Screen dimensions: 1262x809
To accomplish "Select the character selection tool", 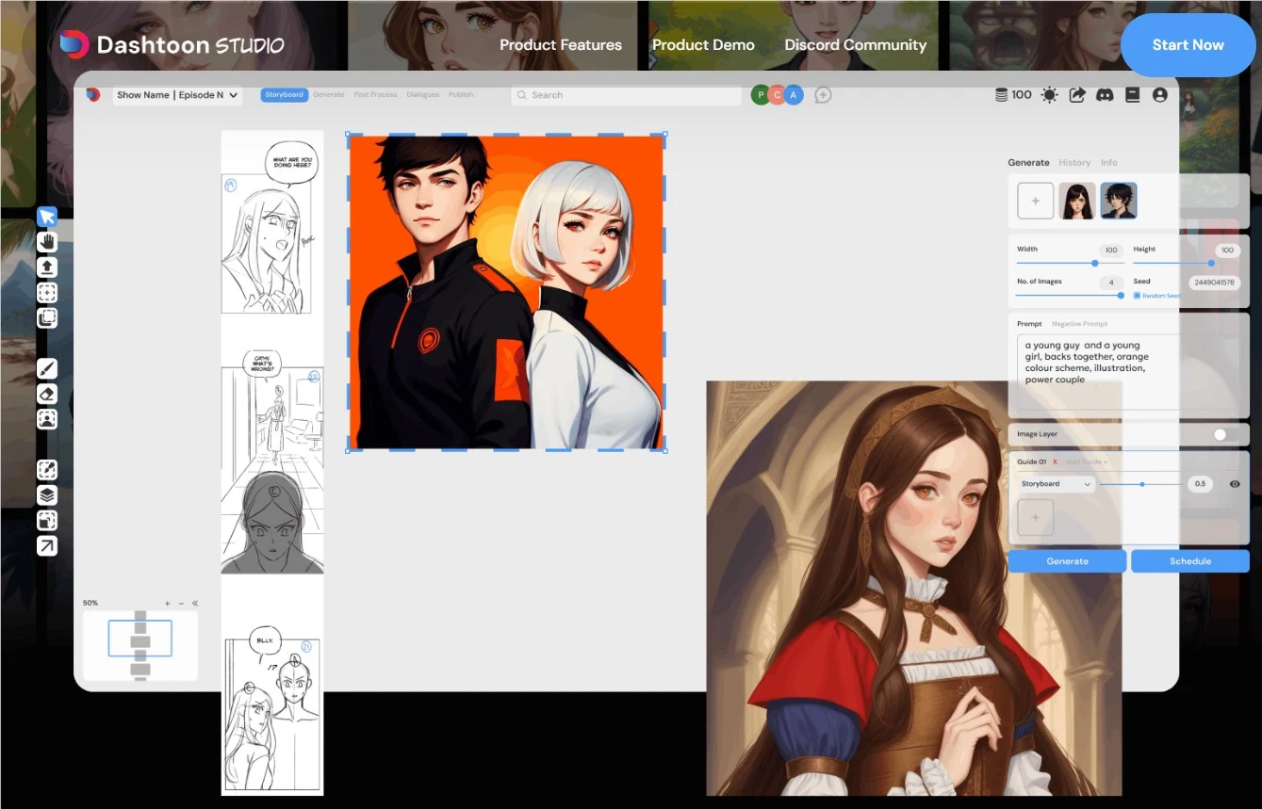I will coord(47,419).
